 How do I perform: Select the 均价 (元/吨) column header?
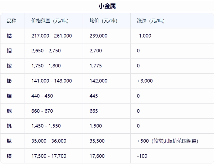pos(103,21)
